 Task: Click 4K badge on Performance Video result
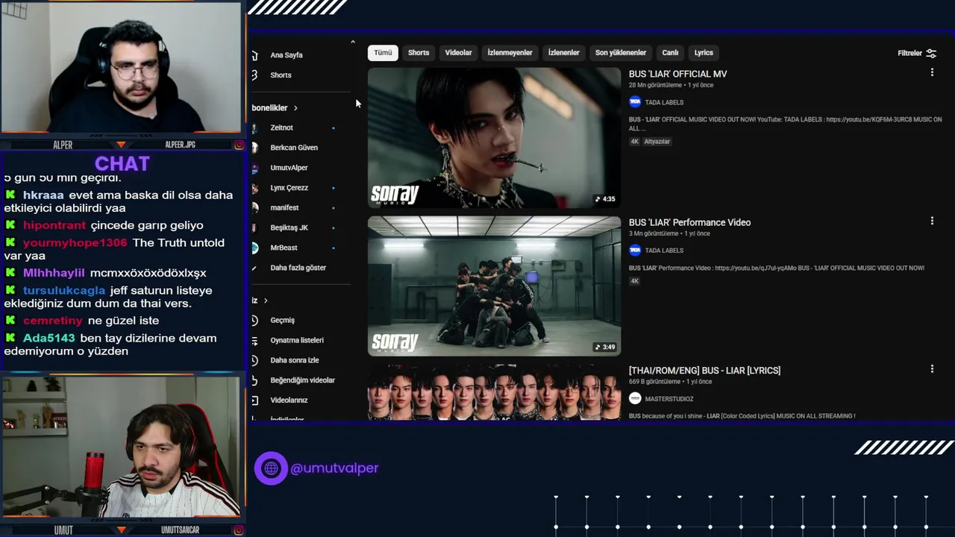click(634, 281)
